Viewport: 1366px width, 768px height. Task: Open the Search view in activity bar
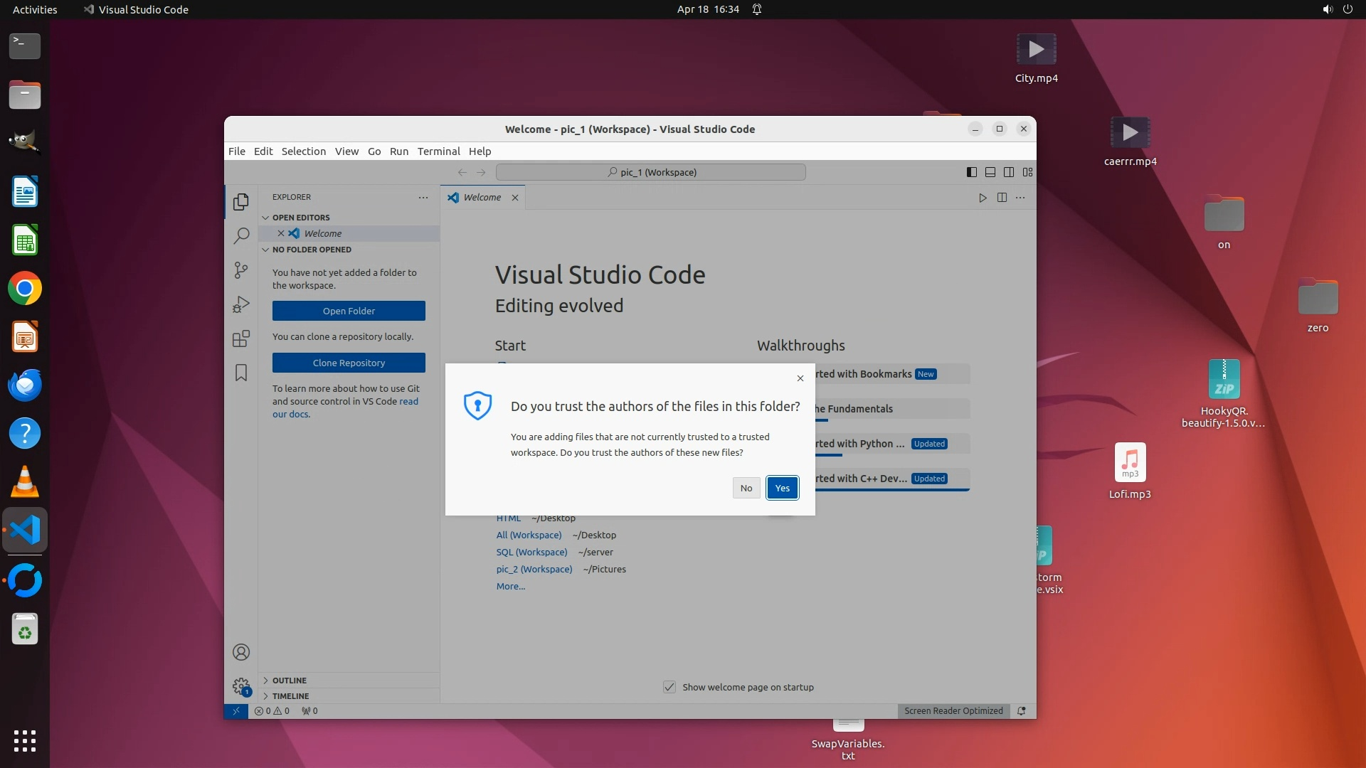(241, 235)
